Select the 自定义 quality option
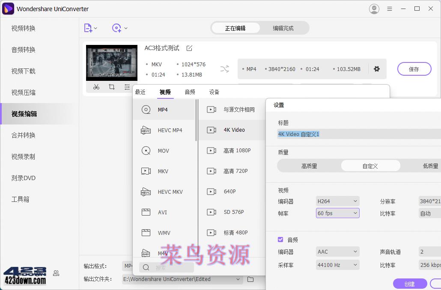The height and width of the screenshot is (290, 441). pos(370,166)
